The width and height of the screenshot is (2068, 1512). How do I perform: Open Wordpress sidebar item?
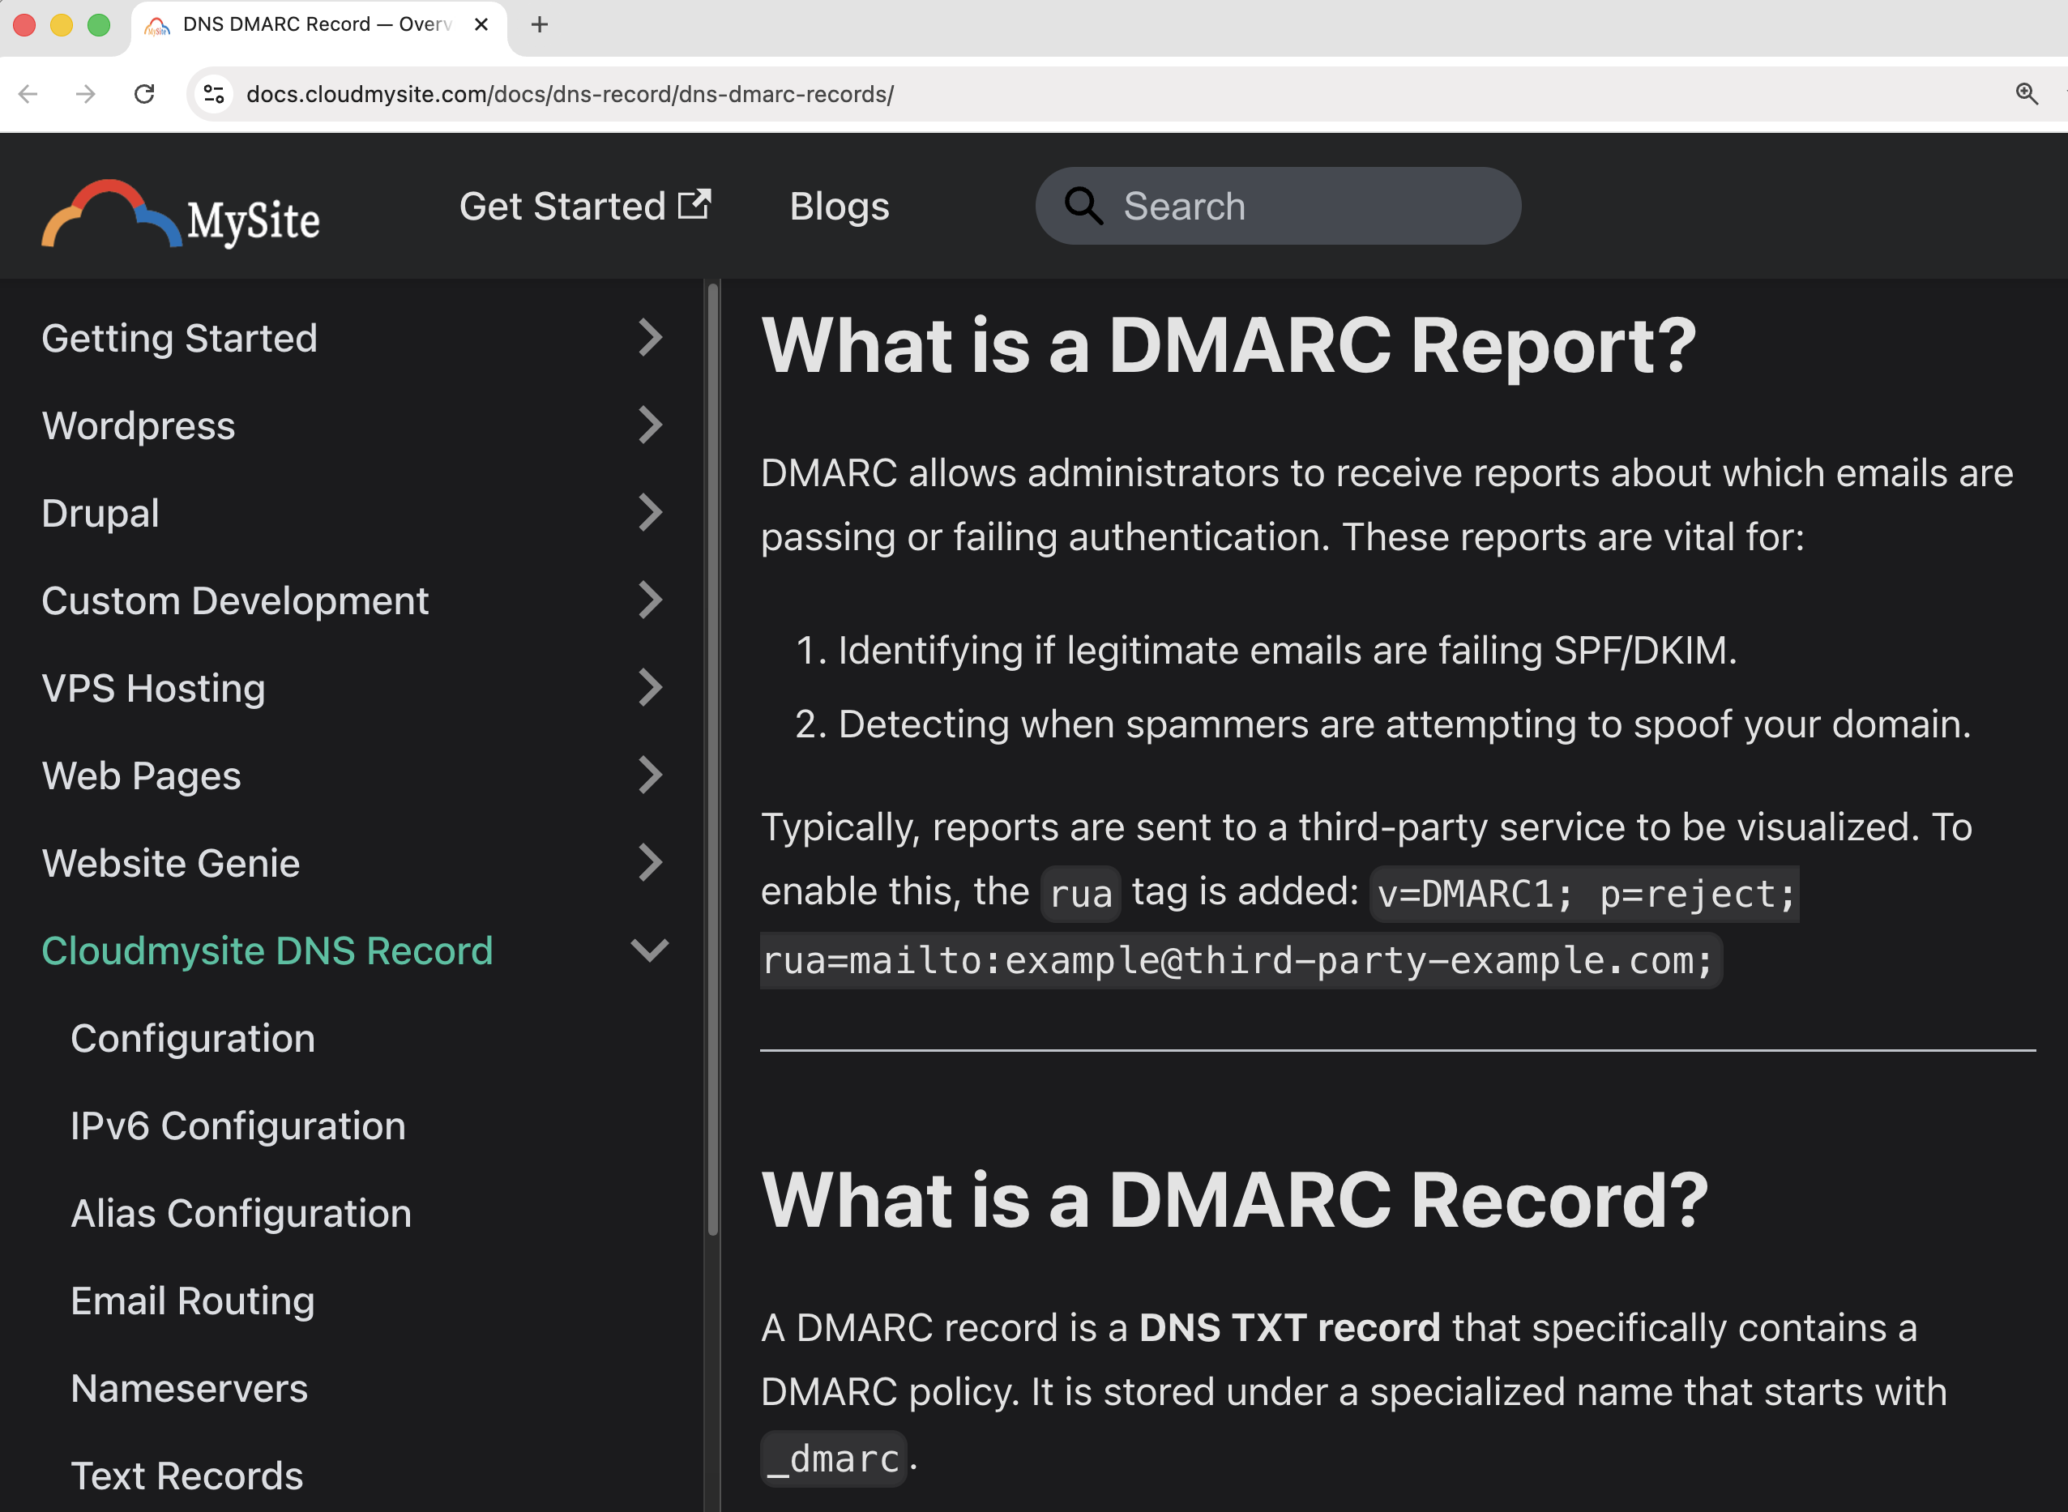[139, 425]
